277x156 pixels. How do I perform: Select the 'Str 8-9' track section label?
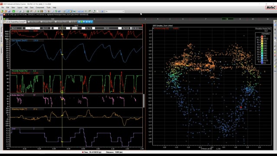(x=106, y=28)
